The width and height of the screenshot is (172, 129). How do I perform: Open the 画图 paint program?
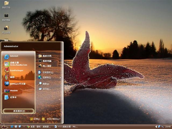9,77
